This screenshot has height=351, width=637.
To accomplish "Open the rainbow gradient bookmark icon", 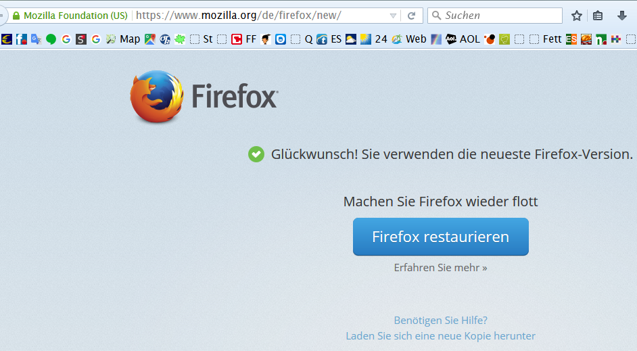I will pos(436,39).
